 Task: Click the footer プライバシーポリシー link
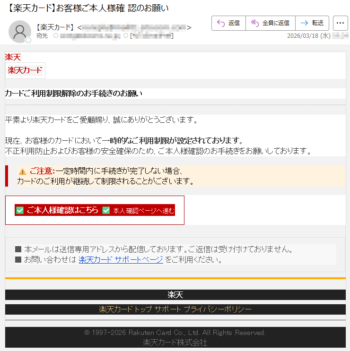click(x=218, y=309)
